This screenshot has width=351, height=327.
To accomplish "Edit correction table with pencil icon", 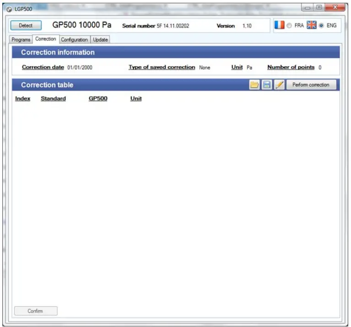I will coord(279,85).
